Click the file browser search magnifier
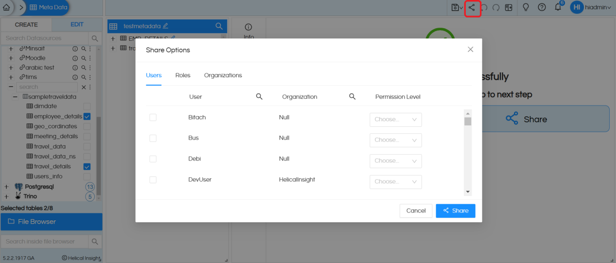Screen dimensions: 616x263 [95, 241]
